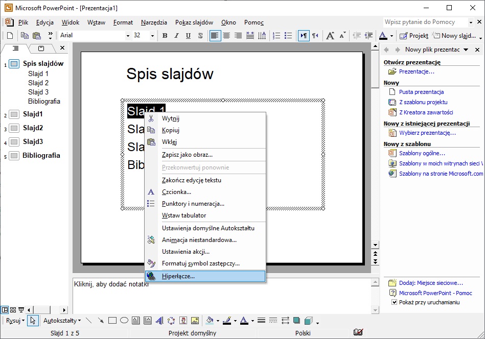Click the Copy icon in the toolbar
Screen dimensions: 485x339
coord(25,36)
